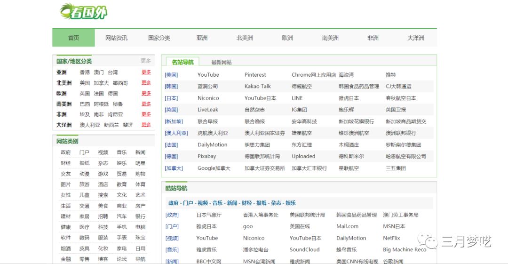
Task: Expand 更多 for the 亚洲 row
Action: point(146,72)
